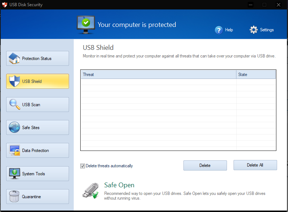The height and width of the screenshot is (212, 288).
Task: Click the protected monitor checkmark icon
Action: pos(86,25)
